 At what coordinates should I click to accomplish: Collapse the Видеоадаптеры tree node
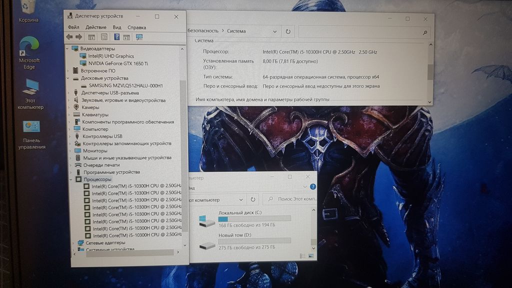tap(68, 48)
